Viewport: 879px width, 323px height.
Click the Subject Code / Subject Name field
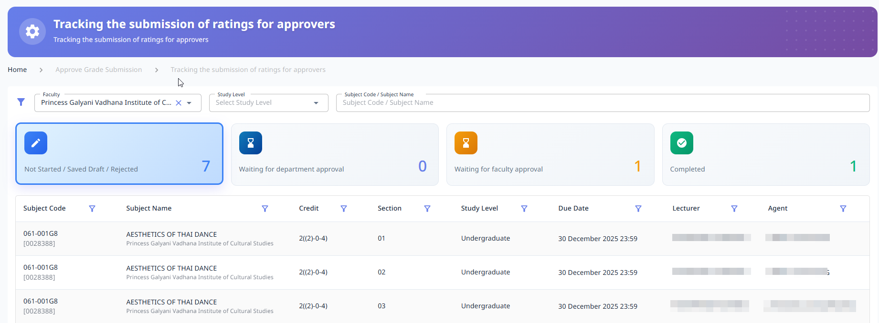[x=603, y=103]
